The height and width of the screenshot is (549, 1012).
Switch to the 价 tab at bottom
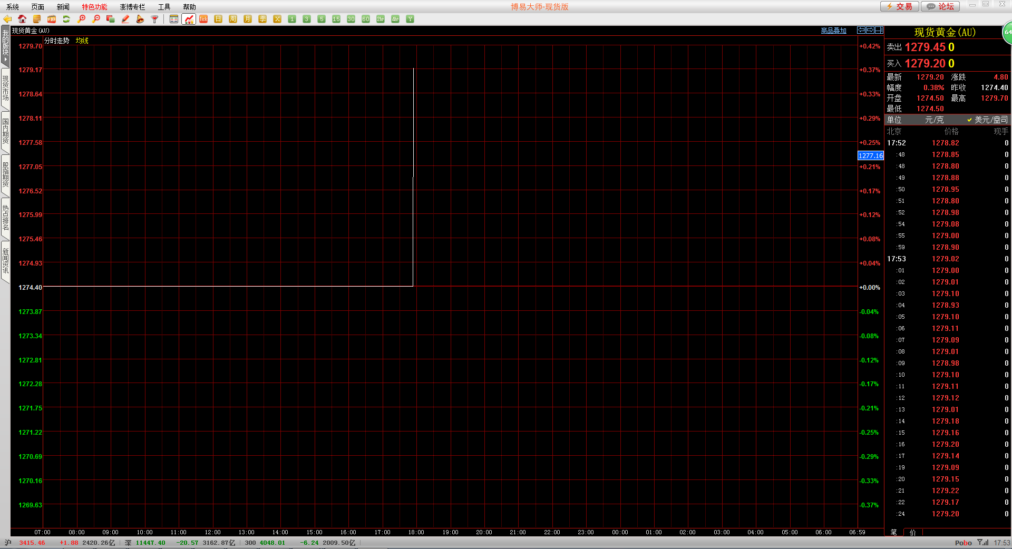coord(913,532)
